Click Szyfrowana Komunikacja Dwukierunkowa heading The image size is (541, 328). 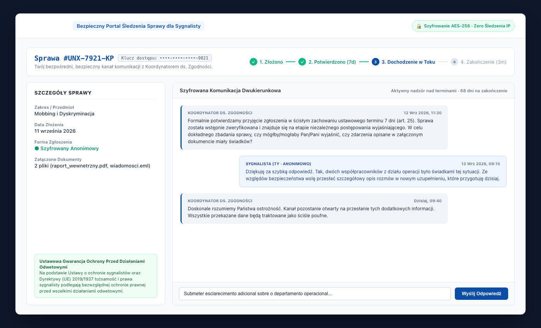pos(230,91)
